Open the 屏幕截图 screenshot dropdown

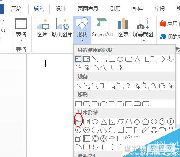[x=143, y=30]
